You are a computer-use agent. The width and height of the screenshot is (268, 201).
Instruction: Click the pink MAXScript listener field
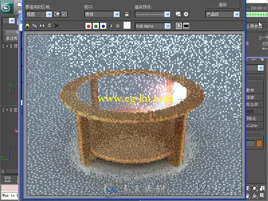click(x=9, y=188)
